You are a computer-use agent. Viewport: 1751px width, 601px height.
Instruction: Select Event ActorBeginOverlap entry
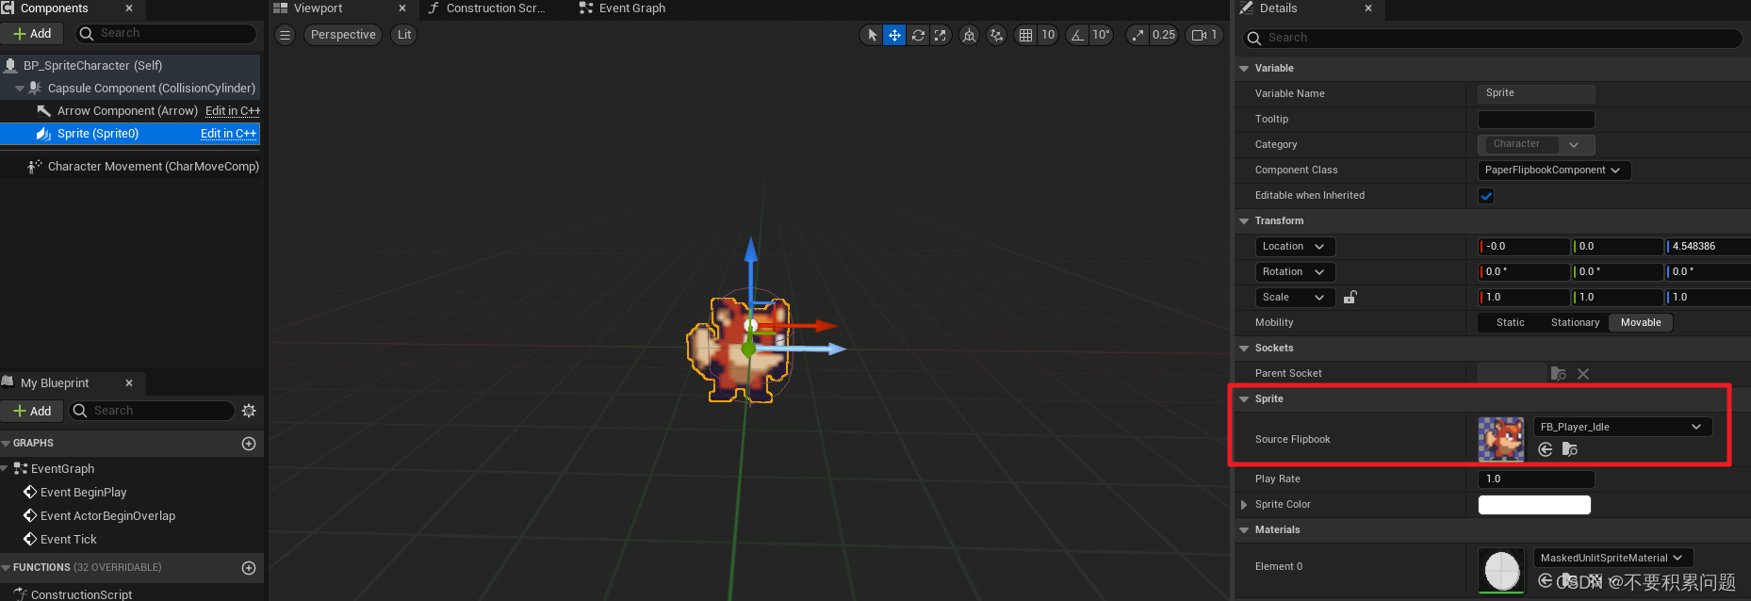(107, 516)
